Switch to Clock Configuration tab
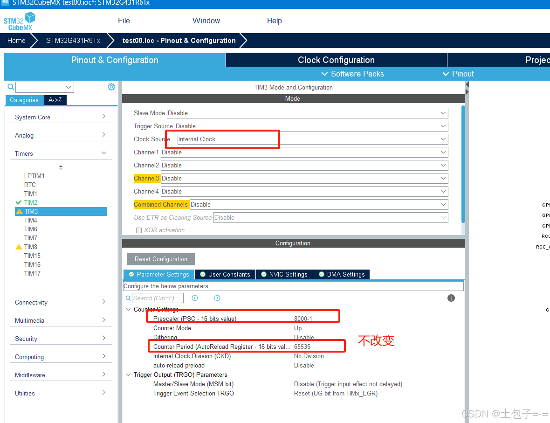 pyautogui.click(x=337, y=60)
